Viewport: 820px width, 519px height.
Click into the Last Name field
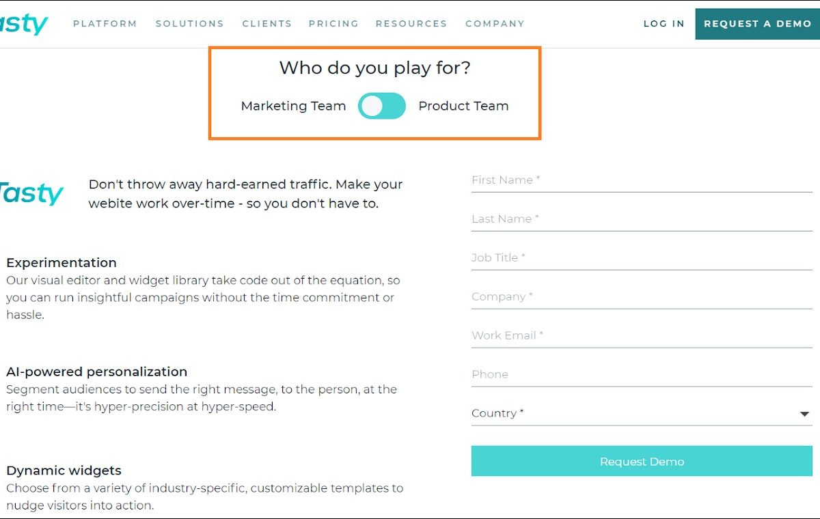tap(641, 219)
